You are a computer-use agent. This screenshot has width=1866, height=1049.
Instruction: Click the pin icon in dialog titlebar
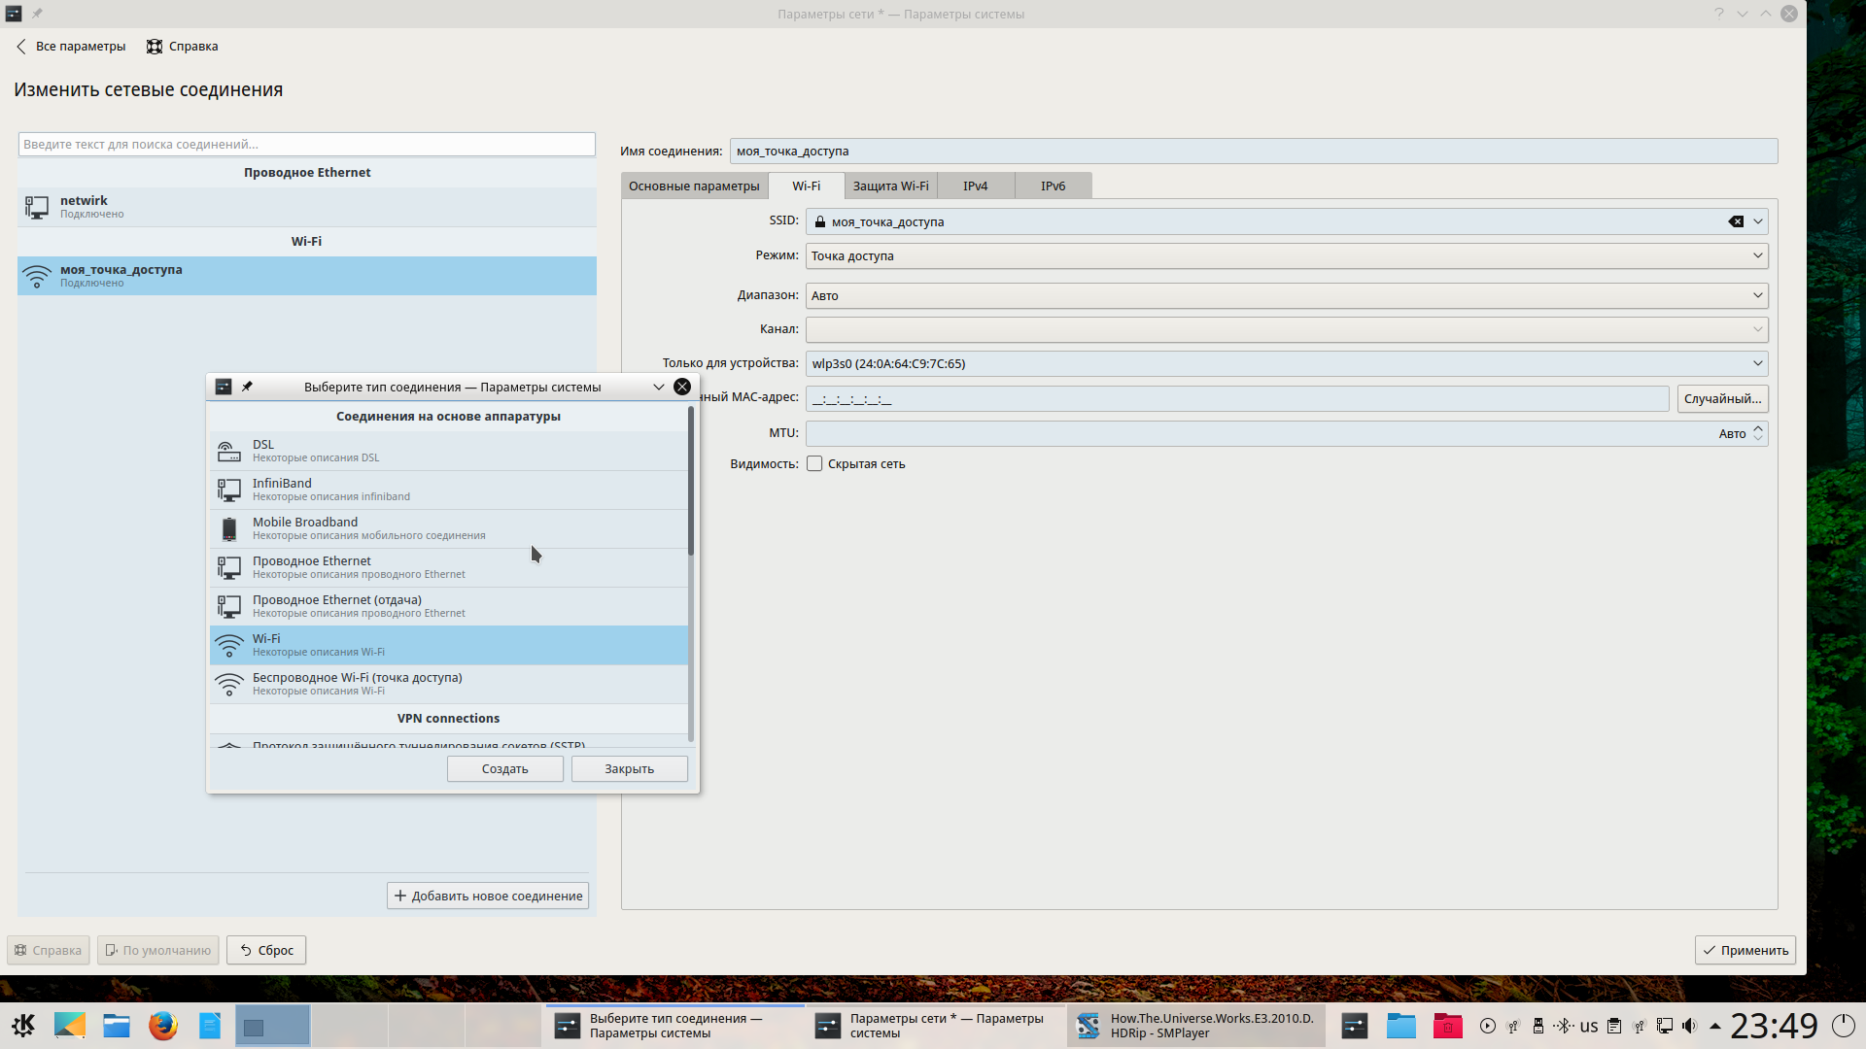(x=247, y=387)
